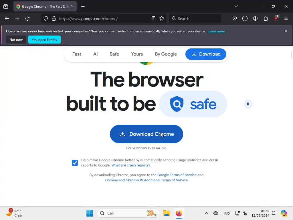Jump to the AI section
293x220 pixels.
(96, 54)
